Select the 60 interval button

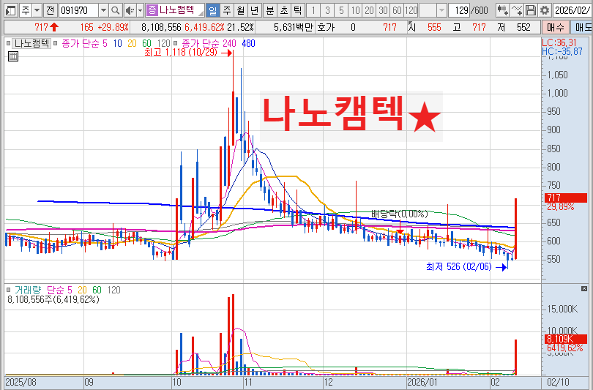[x=397, y=10]
